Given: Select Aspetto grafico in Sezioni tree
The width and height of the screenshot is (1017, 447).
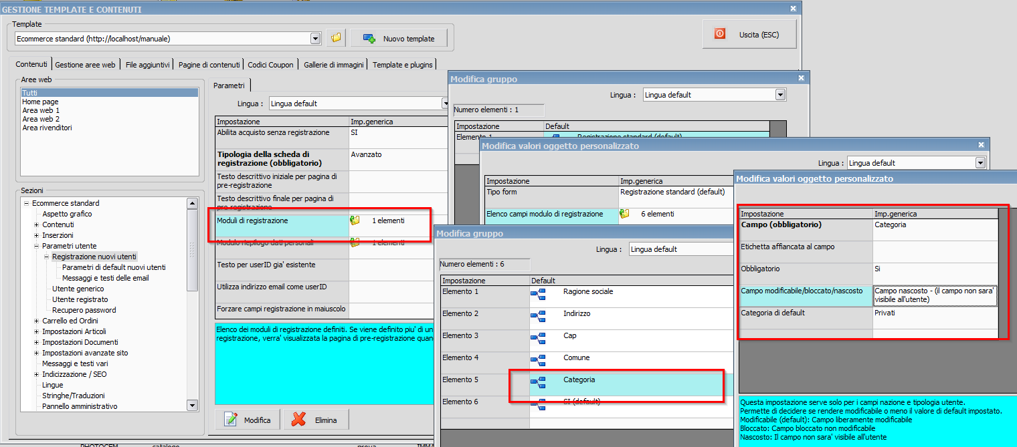Looking at the screenshot, I should (67, 214).
